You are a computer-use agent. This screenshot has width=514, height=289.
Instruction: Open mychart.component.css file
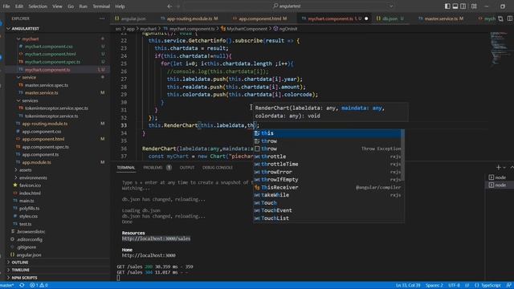tap(48, 47)
